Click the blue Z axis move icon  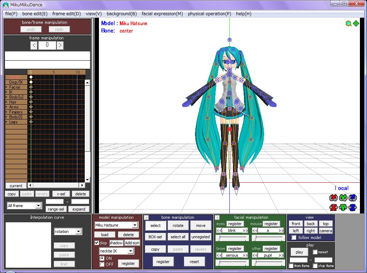[x=352, y=207]
